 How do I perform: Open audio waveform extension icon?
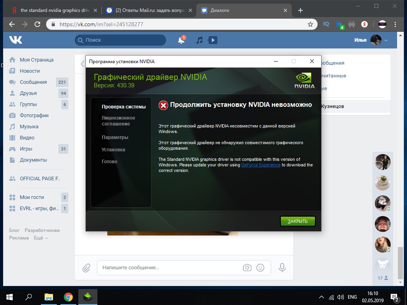click(x=352, y=24)
